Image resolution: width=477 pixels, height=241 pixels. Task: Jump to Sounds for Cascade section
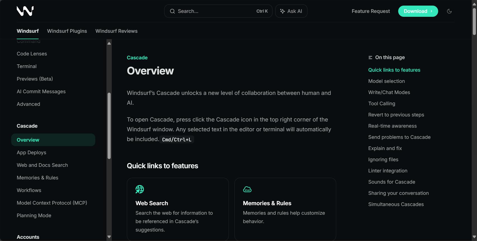click(x=392, y=182)
